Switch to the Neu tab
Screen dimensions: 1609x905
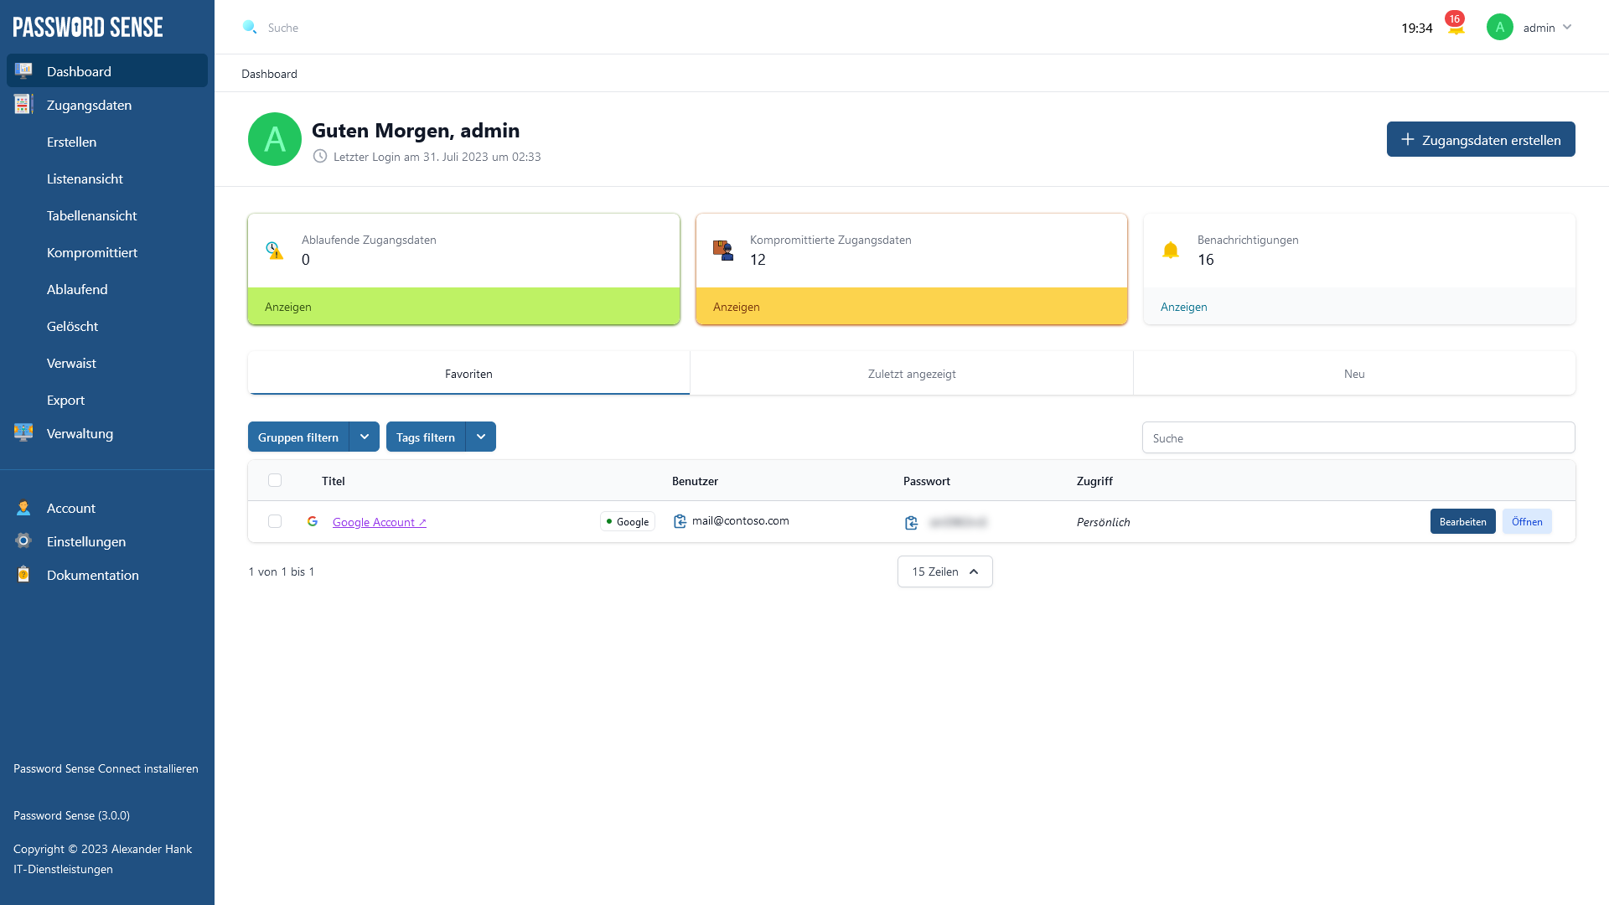click(x=1353, y=374)
